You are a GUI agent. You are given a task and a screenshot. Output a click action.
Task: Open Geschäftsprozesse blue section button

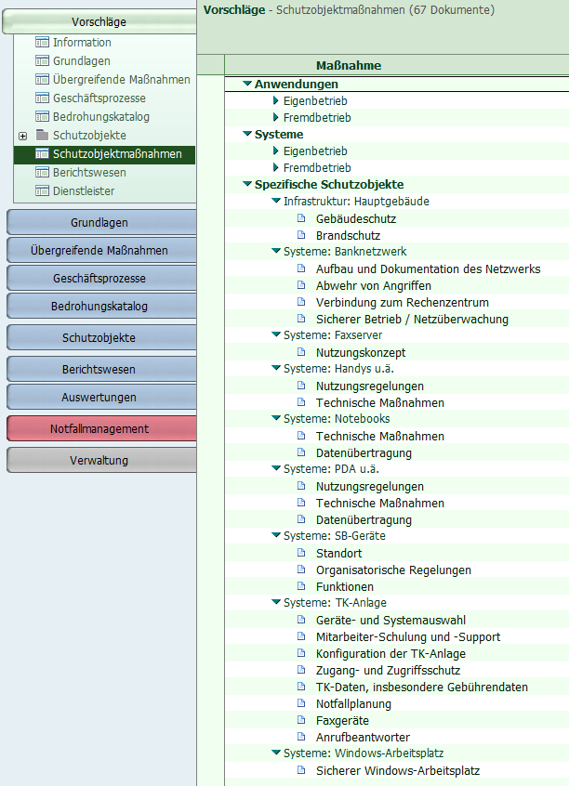click(101, 278)
